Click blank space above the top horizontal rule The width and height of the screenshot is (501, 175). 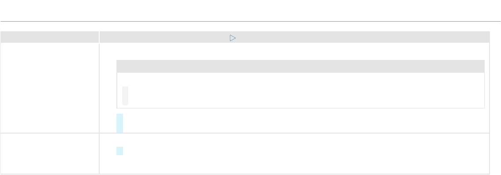(x=250, y=10)
